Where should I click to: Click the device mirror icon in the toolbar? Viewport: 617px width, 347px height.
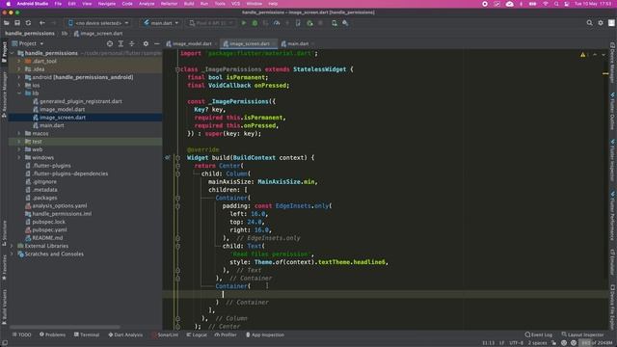(298, 23)
